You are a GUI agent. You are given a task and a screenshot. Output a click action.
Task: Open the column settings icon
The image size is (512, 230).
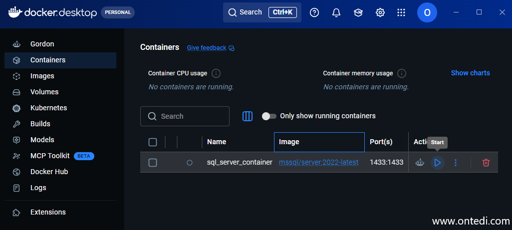pos(248,116)
